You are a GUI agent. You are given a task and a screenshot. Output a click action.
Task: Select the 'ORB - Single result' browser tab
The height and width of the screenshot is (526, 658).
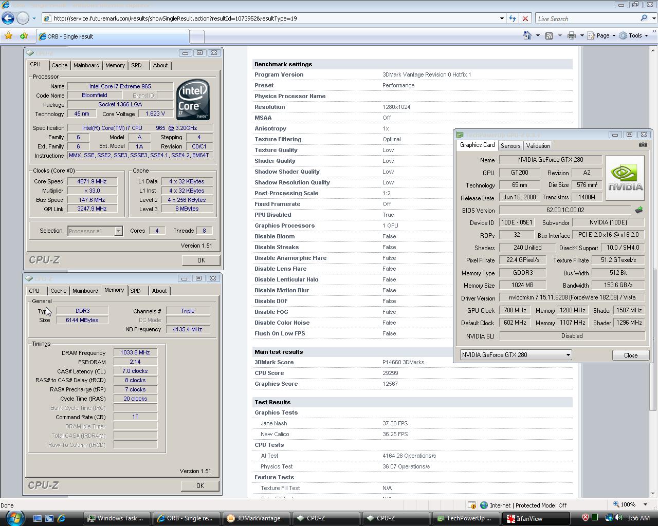[x=113, y=36]
